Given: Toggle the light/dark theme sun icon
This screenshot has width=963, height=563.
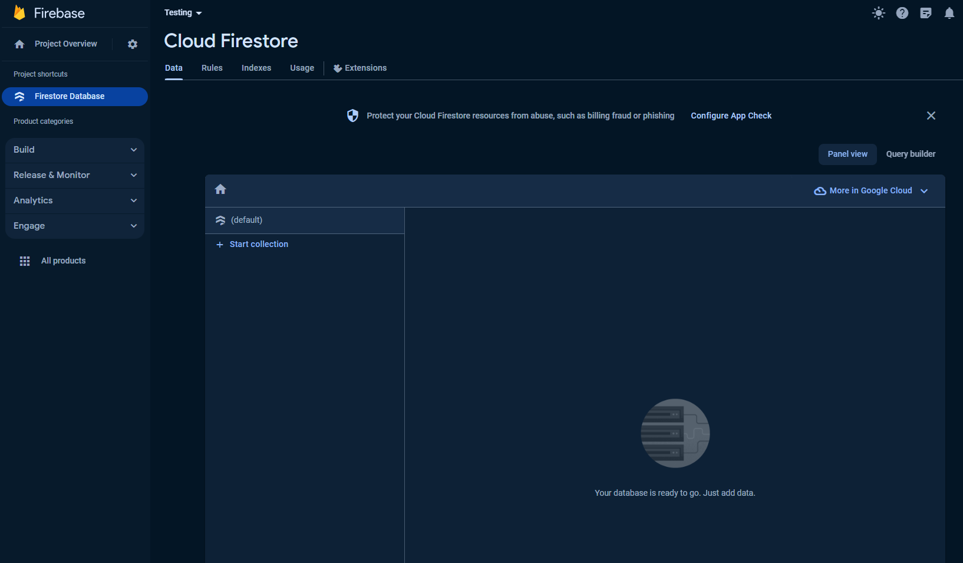Looking at the screenshot, I should (x=879, y=13).
